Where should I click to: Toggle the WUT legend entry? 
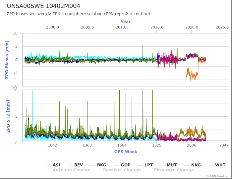[x=217, y=165]
